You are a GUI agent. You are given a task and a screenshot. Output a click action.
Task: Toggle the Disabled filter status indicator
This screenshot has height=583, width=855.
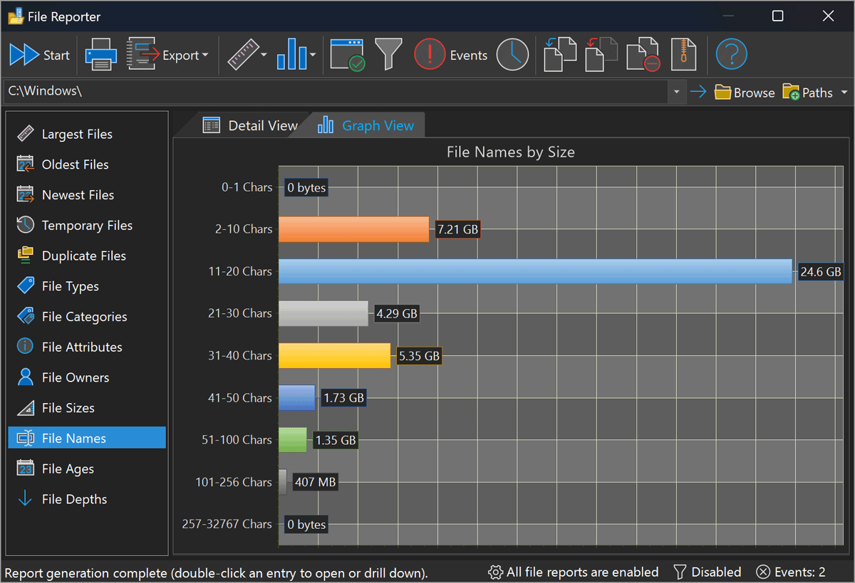click(708, 572)
